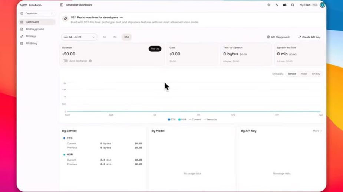Image resolution: width=343 pixels, height=192 pixels.
Task: Toggle the TTS legend series
Action: [172, 119]
